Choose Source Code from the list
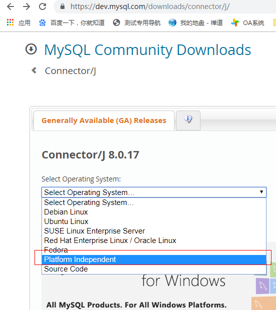Viewport: 276px width, 310px height. coord(154,269)
